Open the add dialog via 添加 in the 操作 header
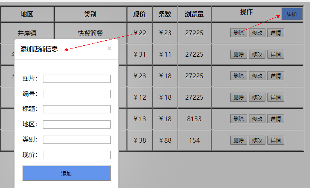 [x=292, y=14]
